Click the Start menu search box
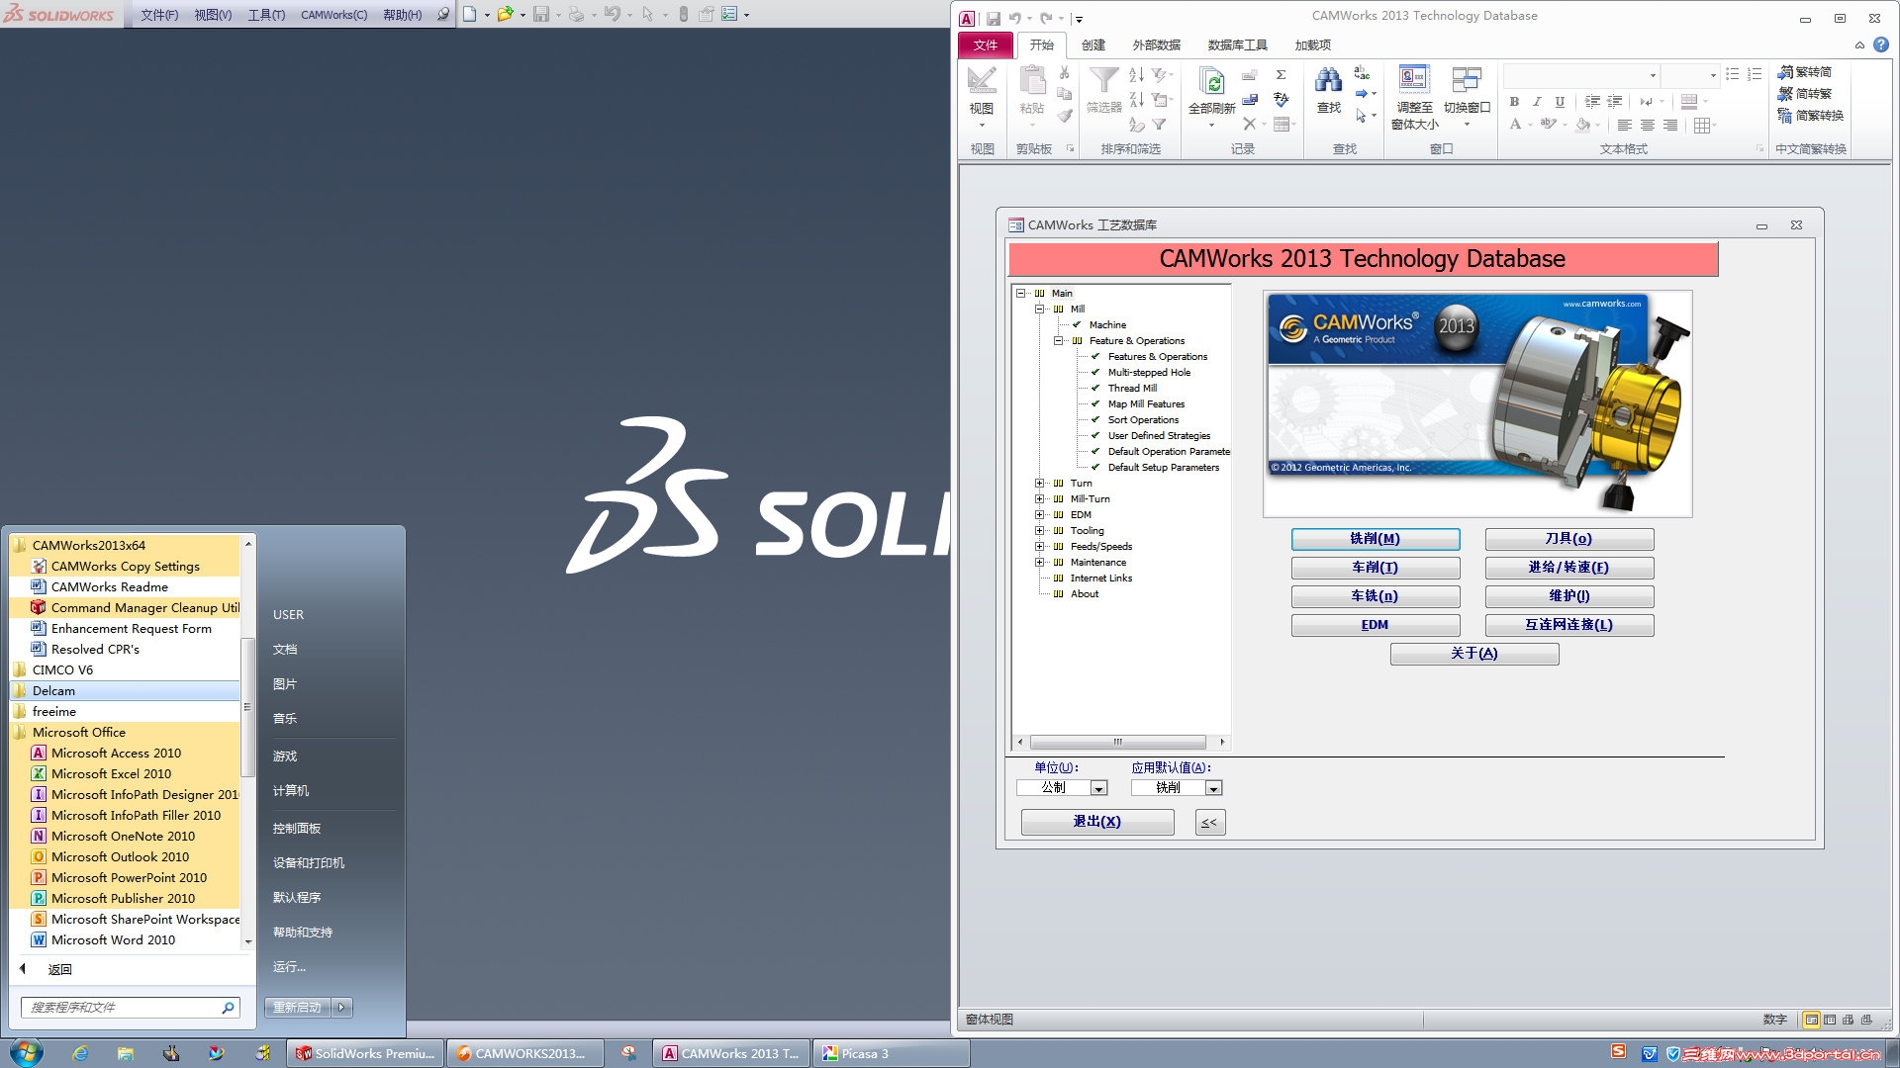 pos(124,1007)
